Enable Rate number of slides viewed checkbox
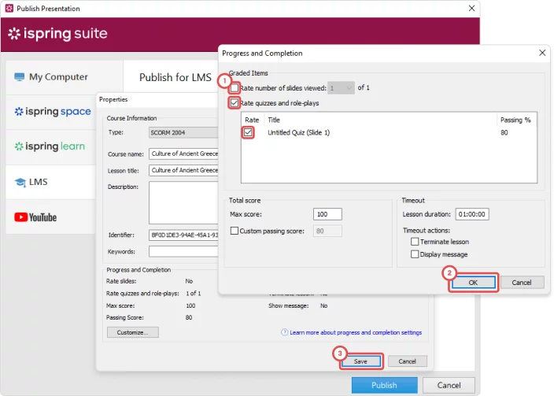 [235, 87]
